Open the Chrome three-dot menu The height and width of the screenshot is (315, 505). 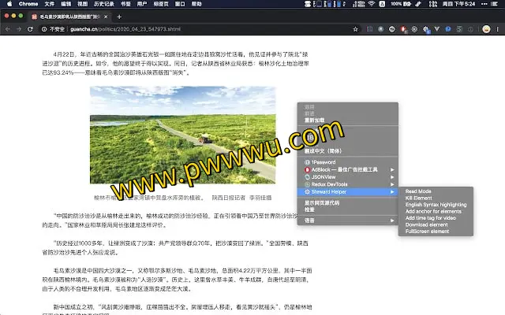pyautogui.click(x=496, y=29)
